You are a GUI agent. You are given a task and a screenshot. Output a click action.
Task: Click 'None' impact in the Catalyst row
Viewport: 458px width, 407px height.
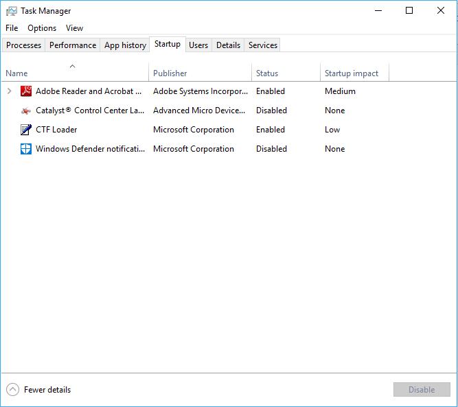tap(334, 111)
